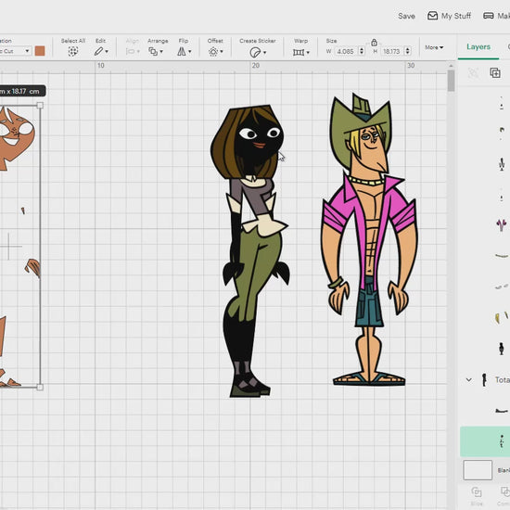Click the orange operation color swatch
Viewport: 510px width, 510px height.
40,51
